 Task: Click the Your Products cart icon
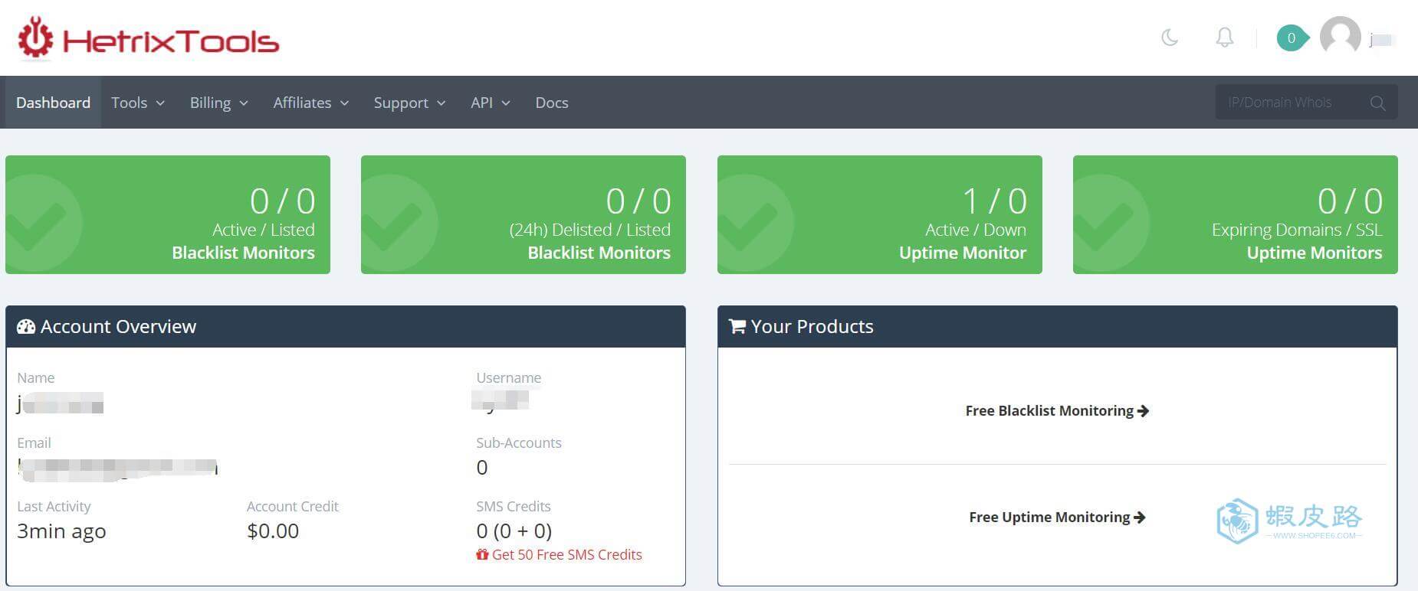(x=737, y=327)
